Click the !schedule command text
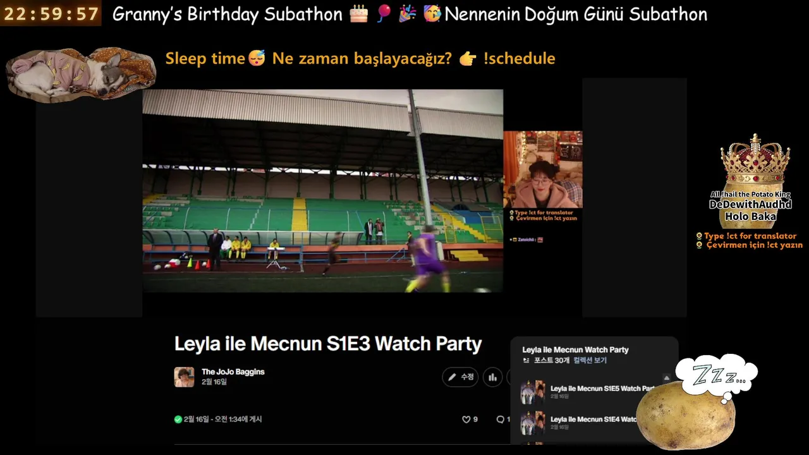This screenshot has height=455, width=809. (x=519, y=58)
